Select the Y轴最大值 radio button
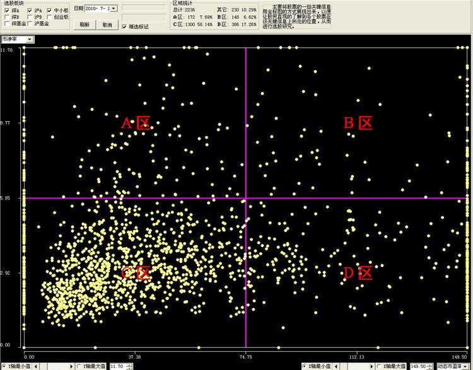This screenshot has height=370, width=473. pos(79,366)
